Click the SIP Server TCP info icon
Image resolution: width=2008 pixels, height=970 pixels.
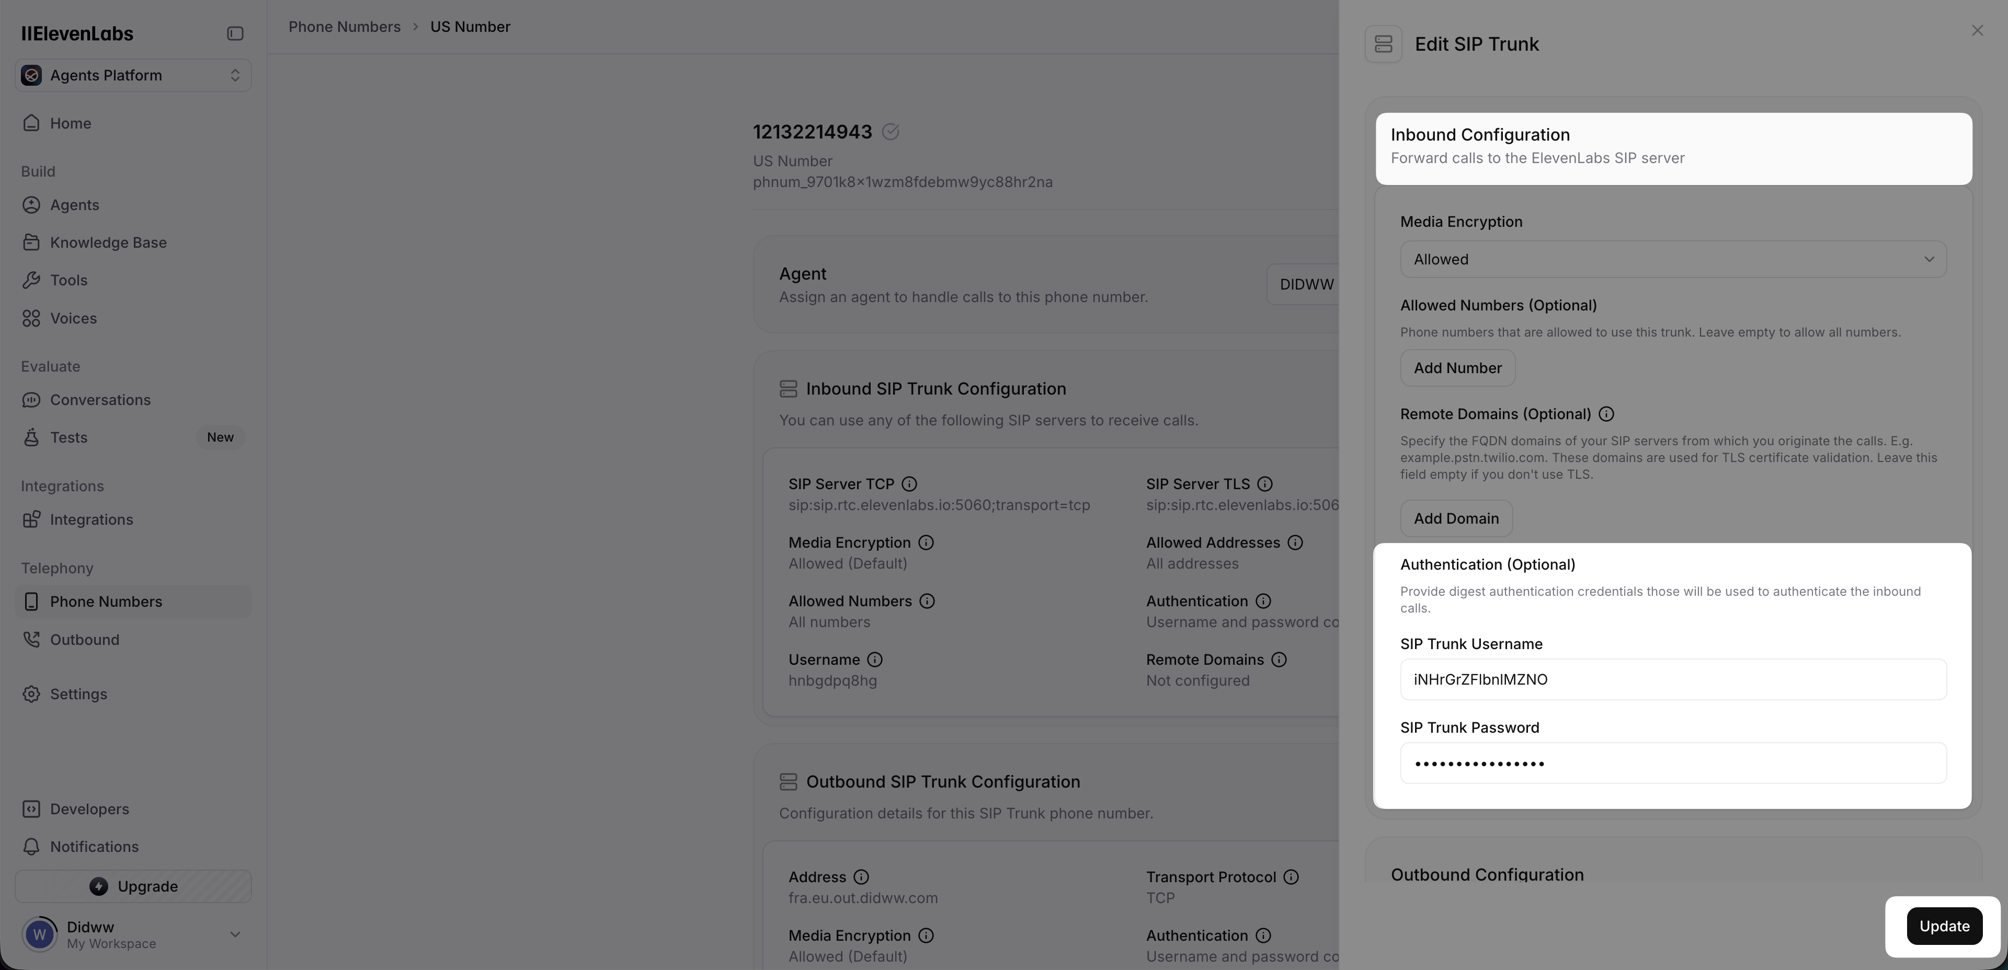(x=909, y=484)
